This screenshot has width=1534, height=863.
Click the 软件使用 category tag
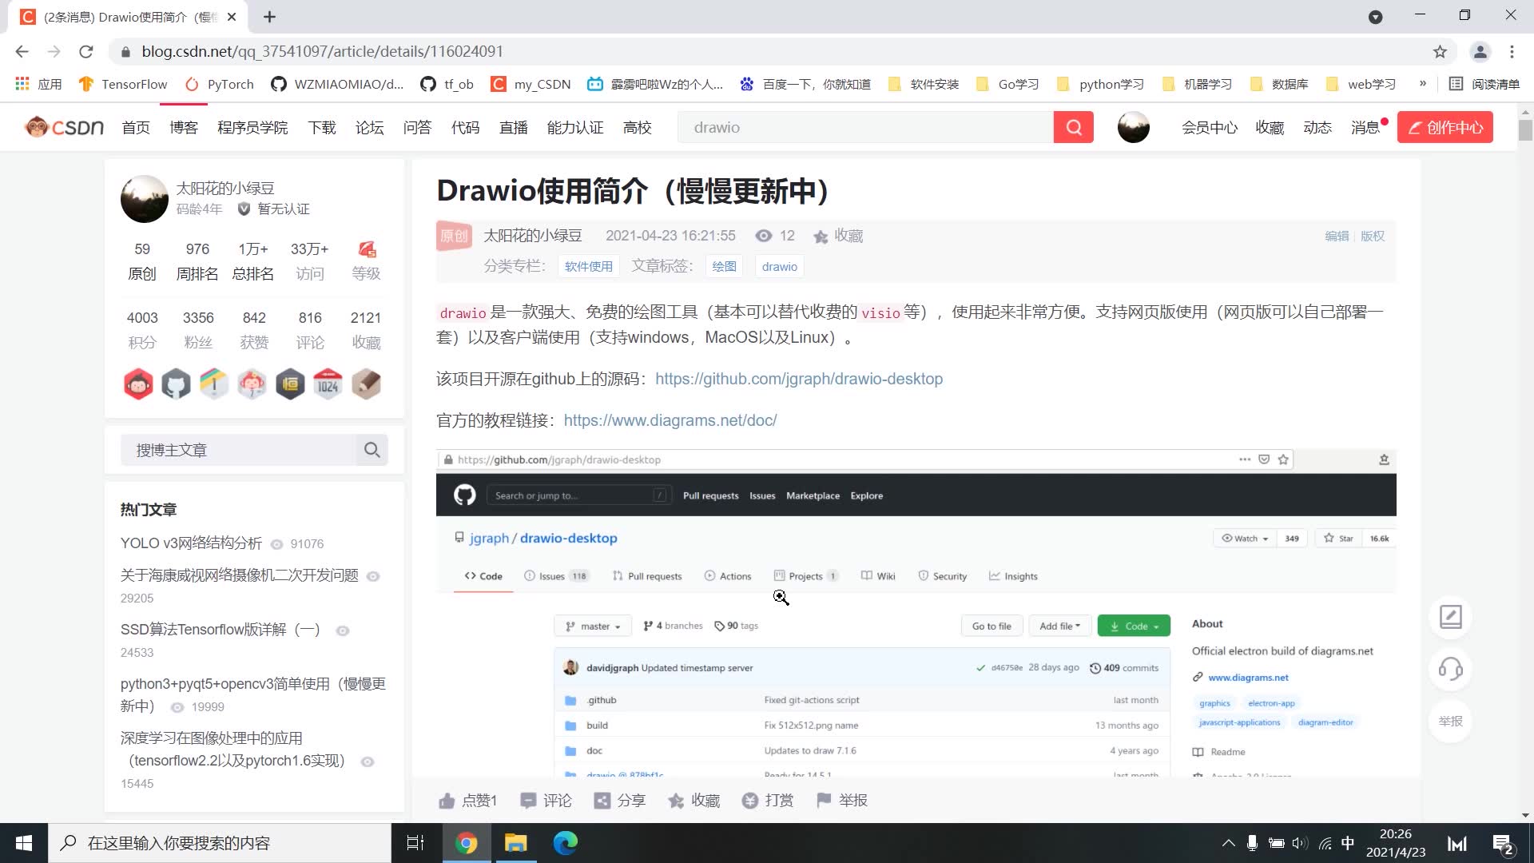tap(588, 267)
